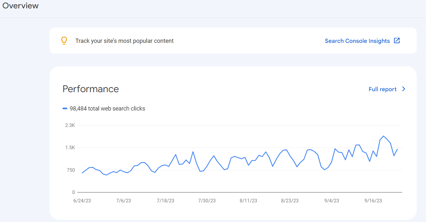
Task: Select the Overview page heading
Action: pos(20,5)
